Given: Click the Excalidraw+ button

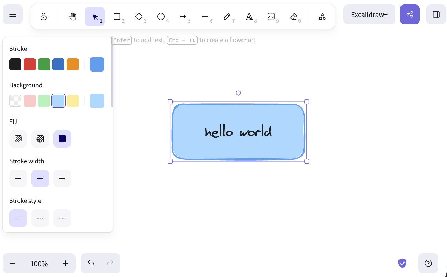Looking at the screenshot, I should click(369, 14).
